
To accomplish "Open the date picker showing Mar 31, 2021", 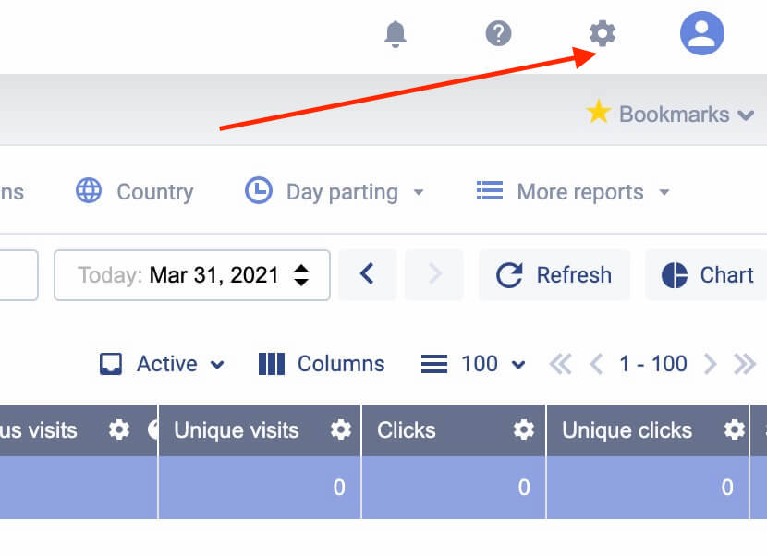I will [192, 274].
